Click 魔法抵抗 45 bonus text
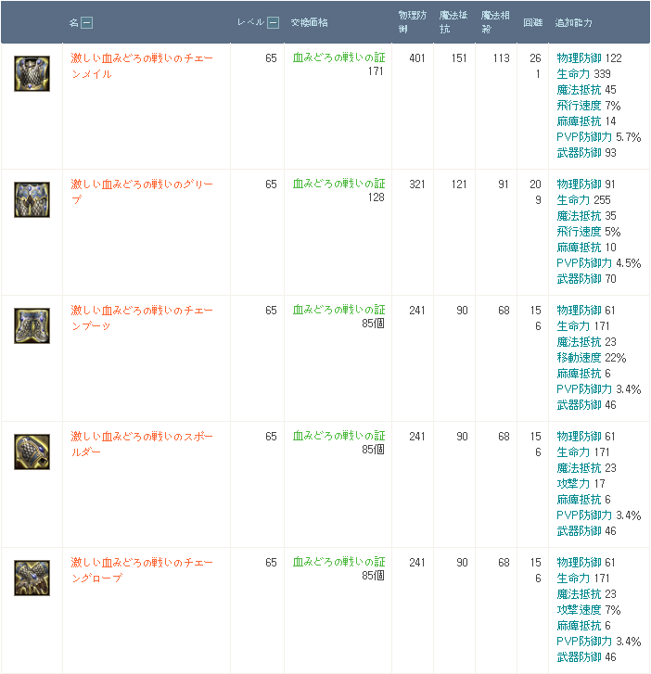 (586, 90)
